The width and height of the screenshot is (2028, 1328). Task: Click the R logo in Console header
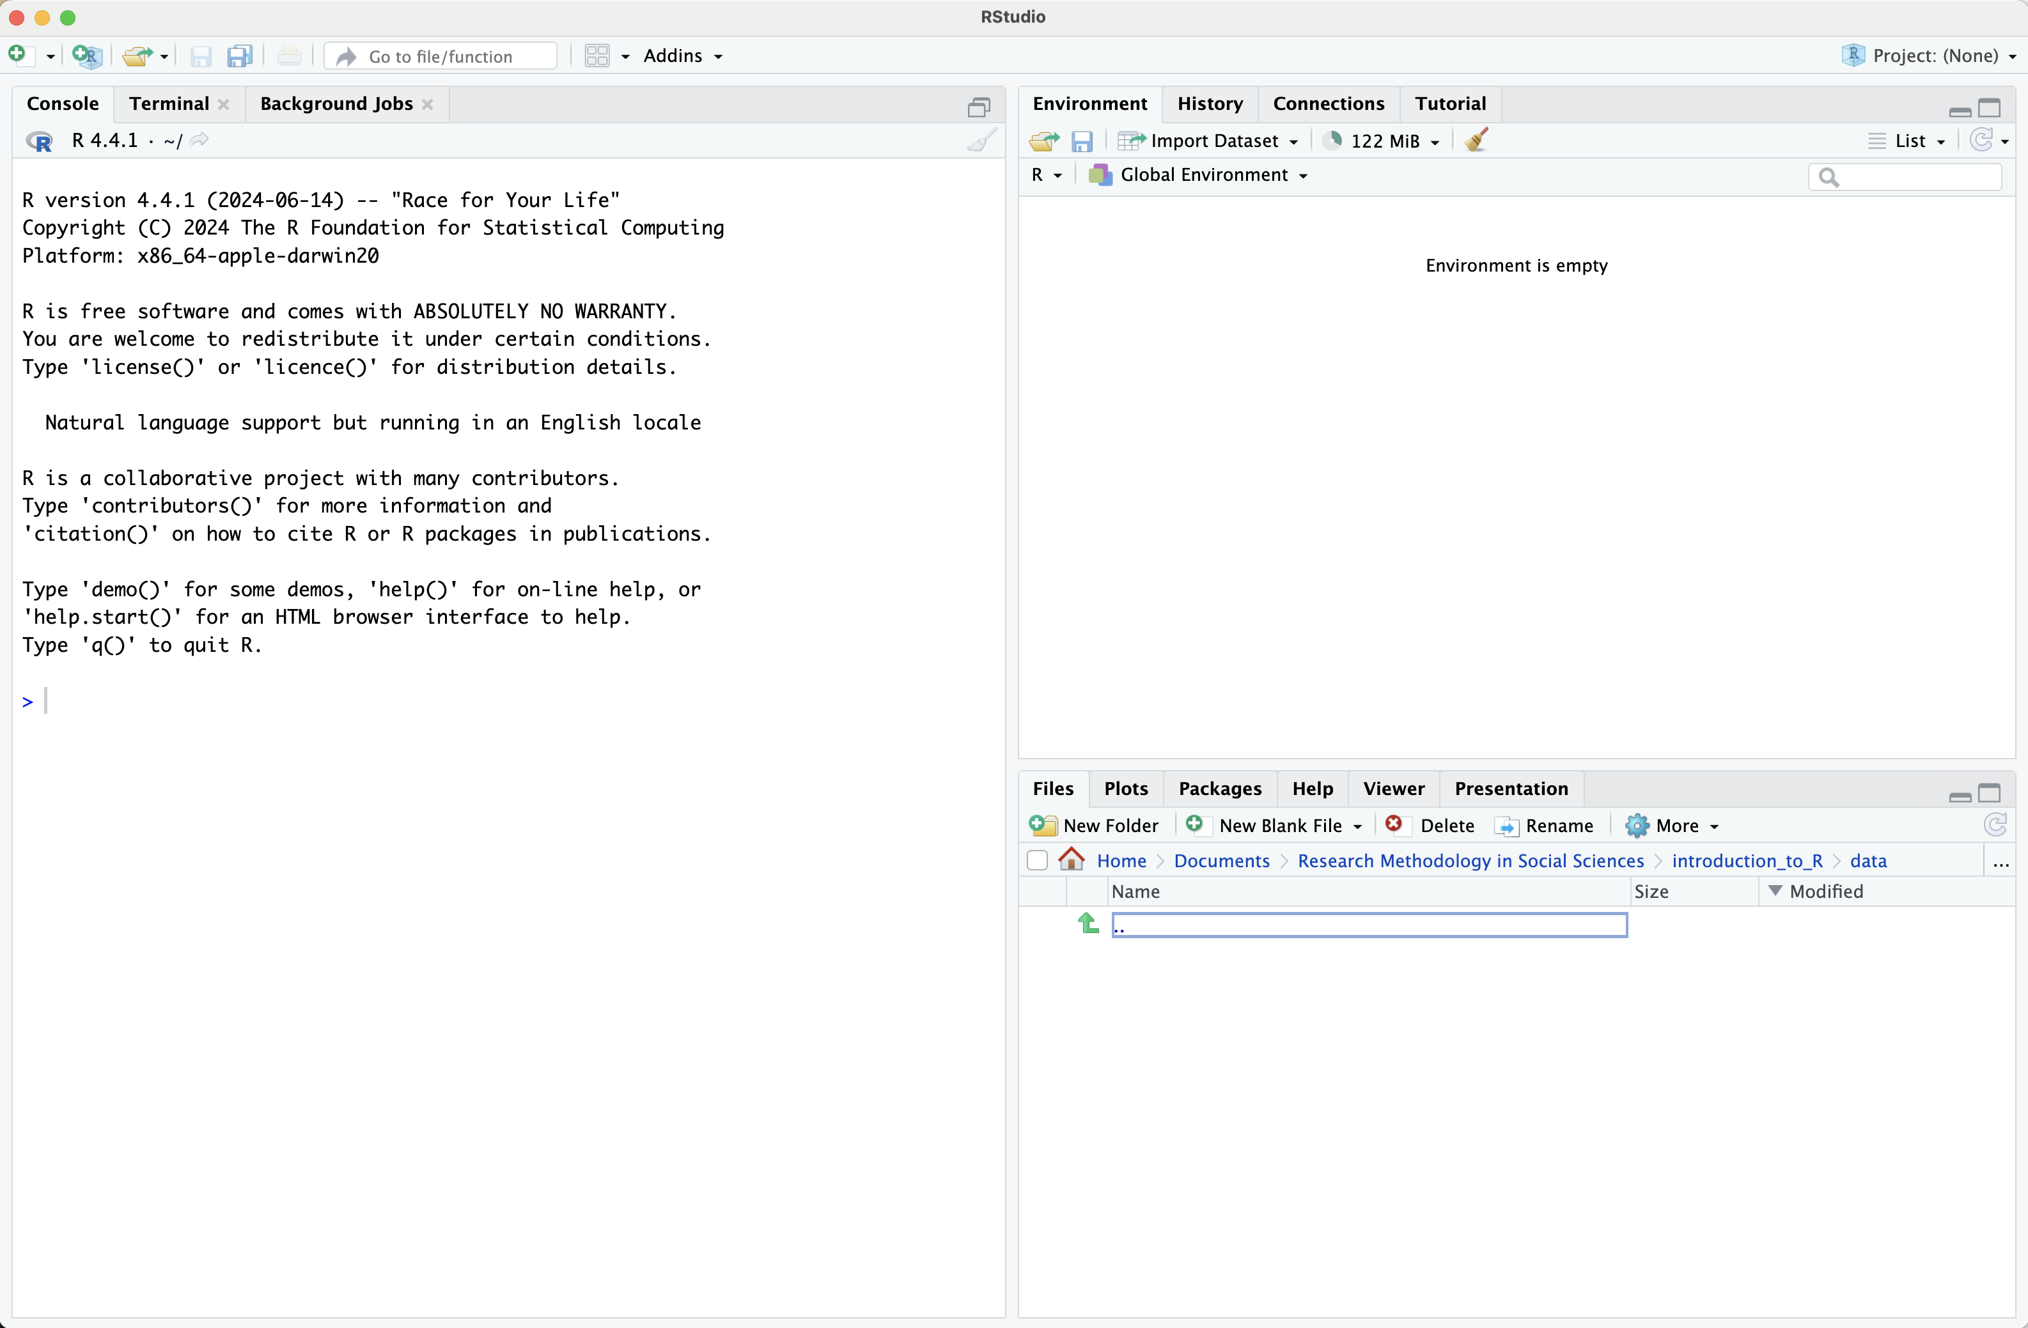click(39, 141)
